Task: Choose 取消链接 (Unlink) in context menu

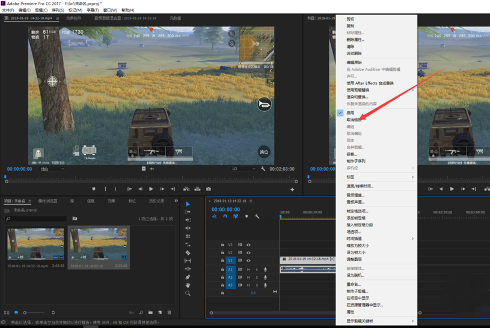Action: click(x=354, y=120)
